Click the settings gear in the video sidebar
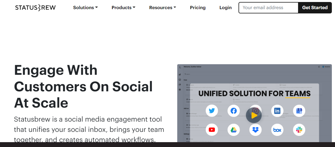 click(x=180, y=90)
